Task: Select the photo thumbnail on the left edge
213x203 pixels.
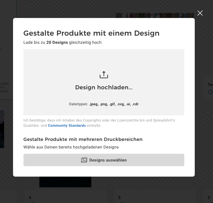Action: point(2,129)
